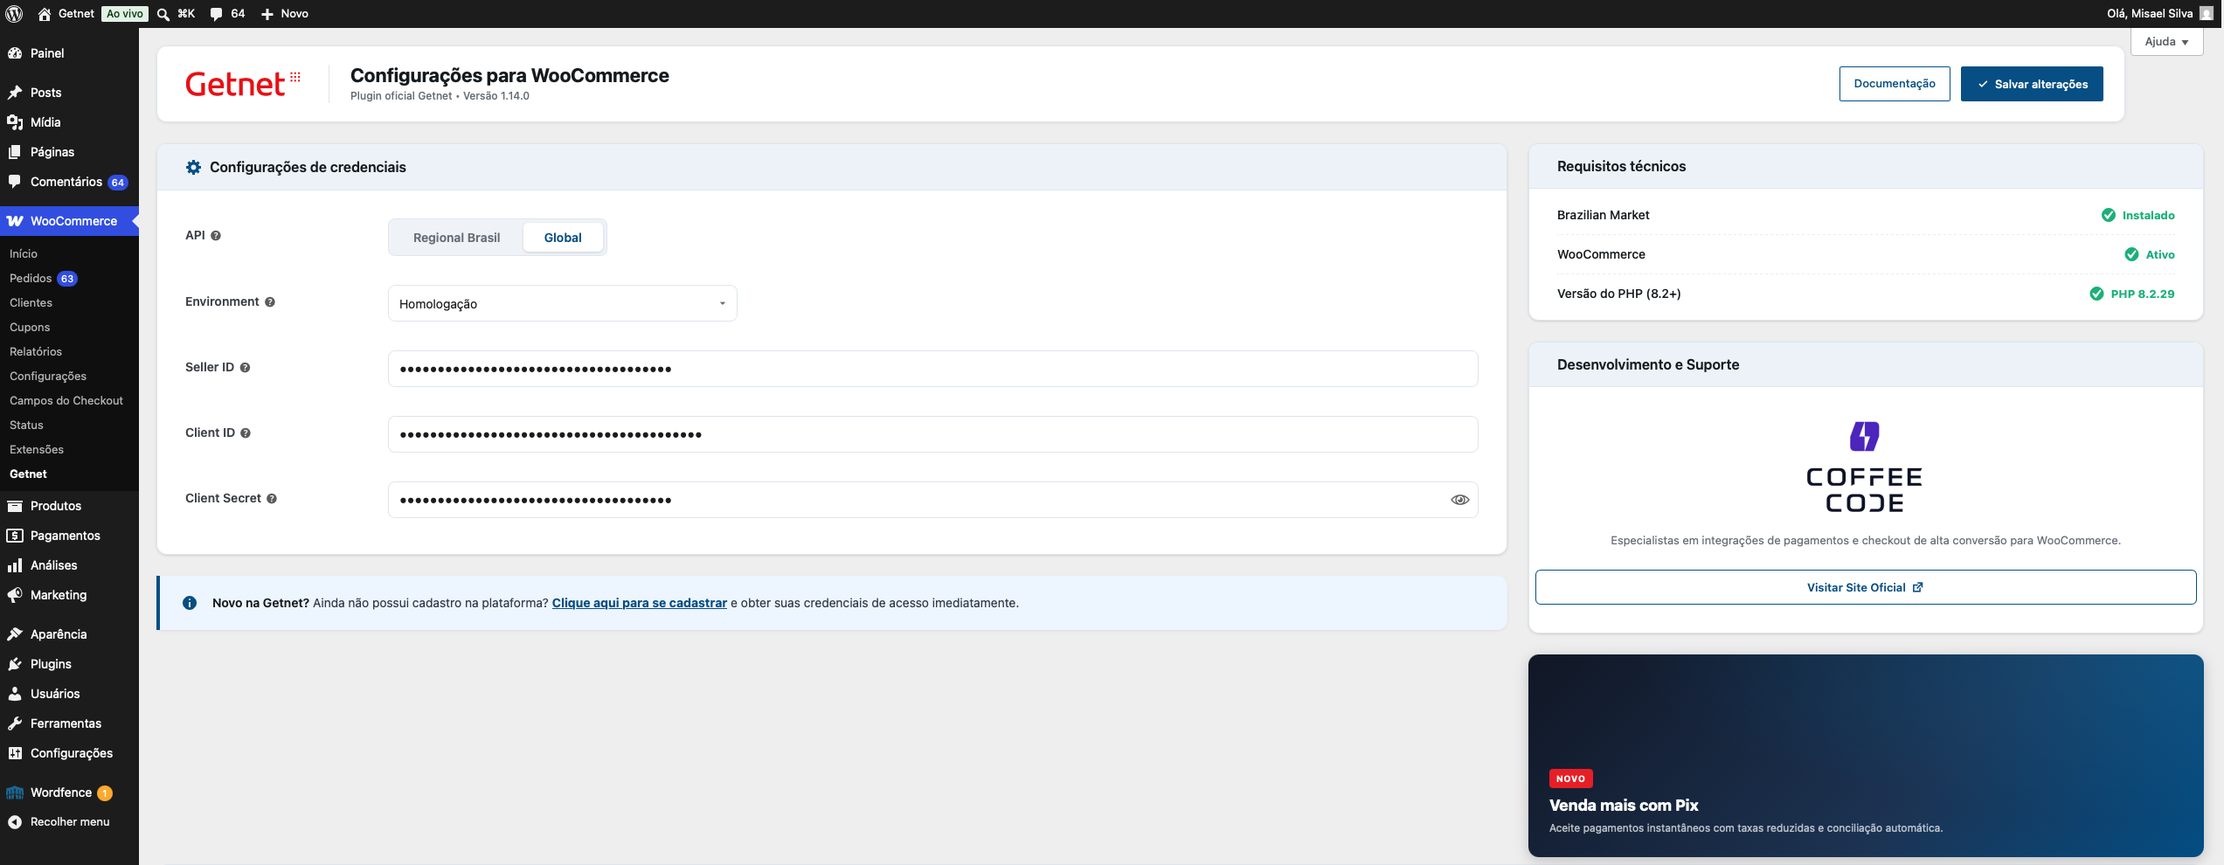Open the search magnifier in admin bar
Viewport: 2224px width, 865px height.
163,14
